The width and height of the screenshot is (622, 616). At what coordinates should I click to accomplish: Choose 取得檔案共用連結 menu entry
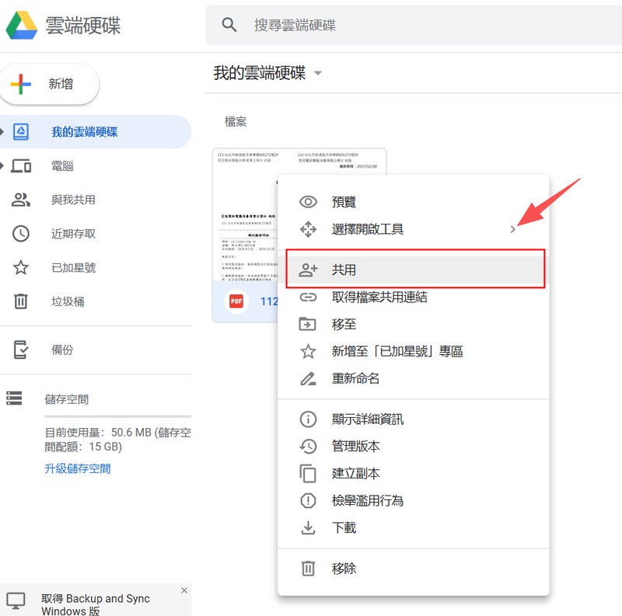[x=379, y=297]
